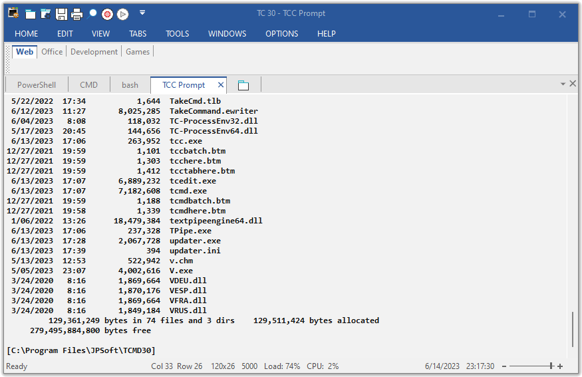Click the tcedit.exe file name
Viewport: 582px width, 377px height.
[x=193, y=181]
